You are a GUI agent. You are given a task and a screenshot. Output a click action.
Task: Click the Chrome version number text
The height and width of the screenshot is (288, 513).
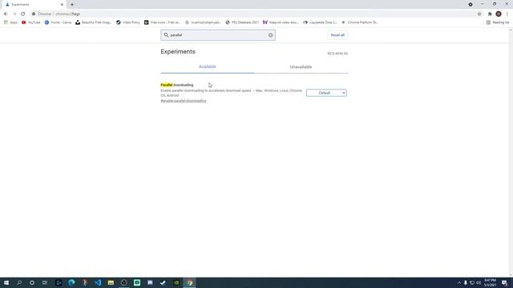pyautogui.click(x=337, y=54)
